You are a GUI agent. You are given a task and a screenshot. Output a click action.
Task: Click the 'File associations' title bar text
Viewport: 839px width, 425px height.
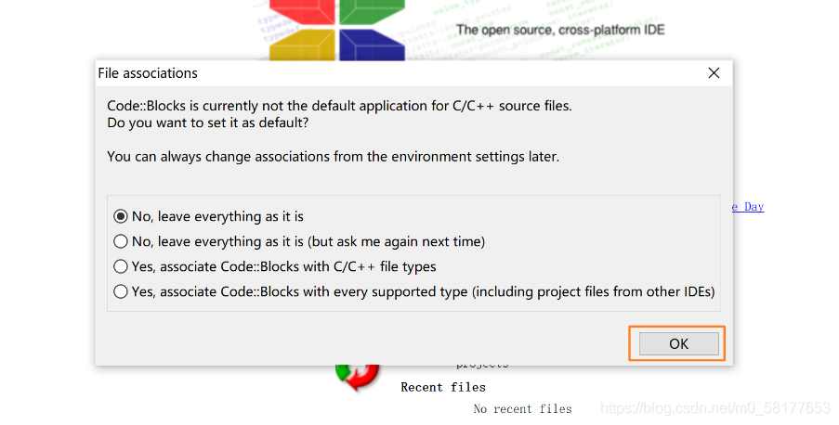[x=148, y=73]
